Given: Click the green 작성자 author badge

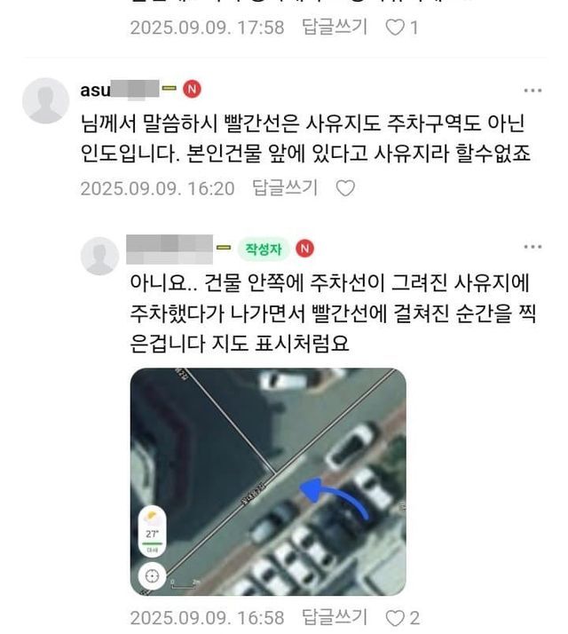Looking at the screenshot, I should [x=264, y=249].
